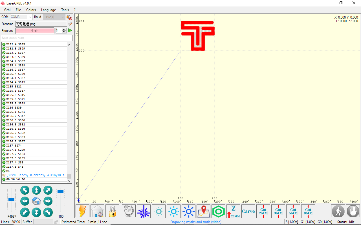Click the medium sun laser-power icon
The image size is (361, 225).
[x=173, y=211]
